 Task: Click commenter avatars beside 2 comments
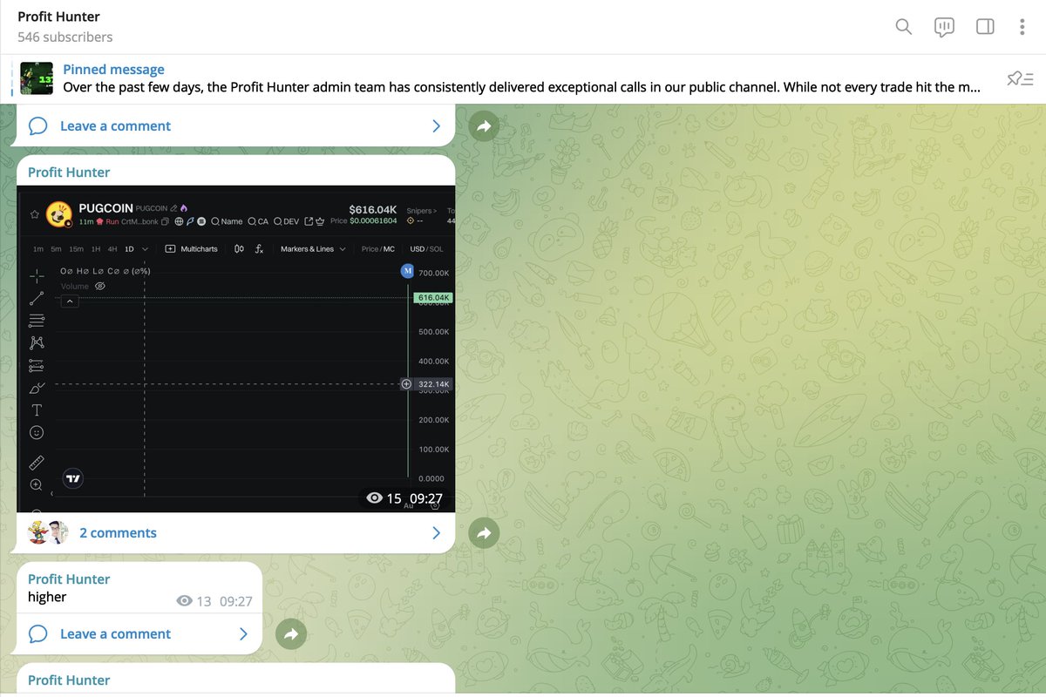click(48, 533)
